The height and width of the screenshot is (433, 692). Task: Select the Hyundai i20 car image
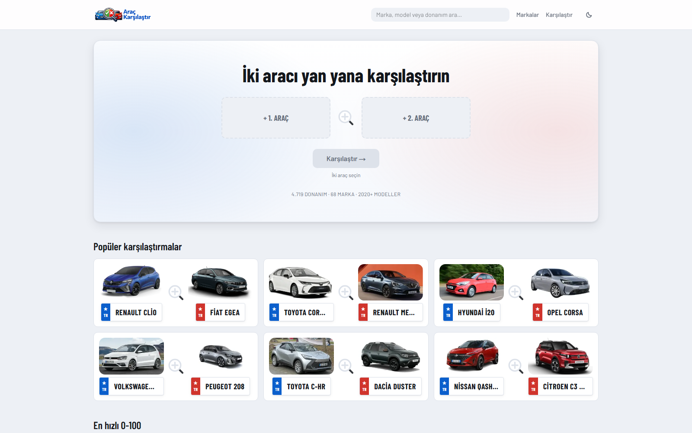tap(471, 282)
